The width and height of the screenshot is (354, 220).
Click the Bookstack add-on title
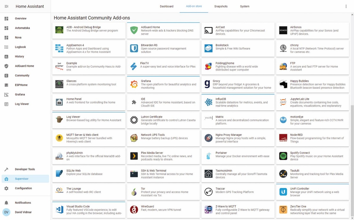click(x=222, y=45)
